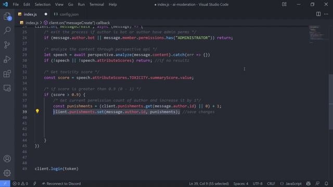Image resolution: width=333 pixels, height=187 pixels.
Task: Change indentation via Spaces: 4
Action: [x=241, y=183]
